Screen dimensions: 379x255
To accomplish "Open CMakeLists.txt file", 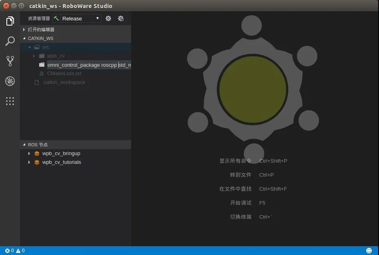I will coord(64,73).
